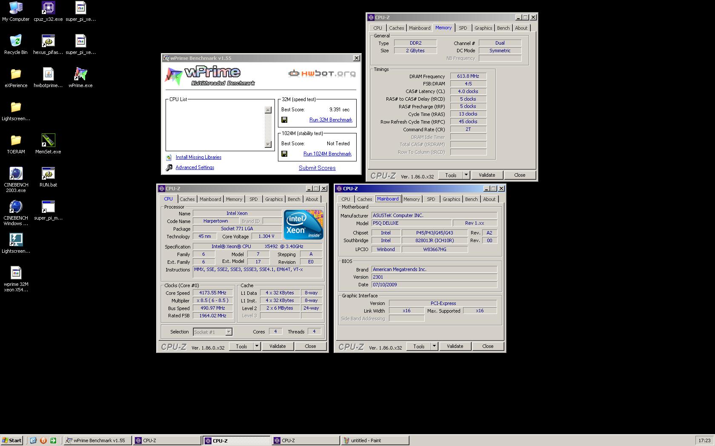Image resolution: width=715 pixels, height=446 pixels.
Task: Select CINEBENCH Windows shortcut icon
Action: click(x=16, y=206)
